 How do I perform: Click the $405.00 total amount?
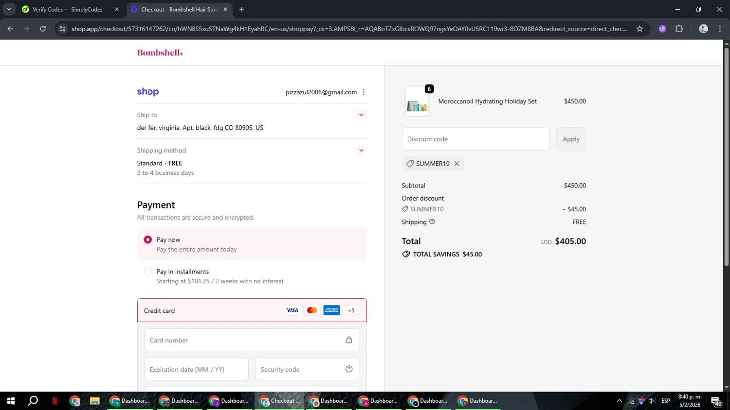tap(570, 241)
